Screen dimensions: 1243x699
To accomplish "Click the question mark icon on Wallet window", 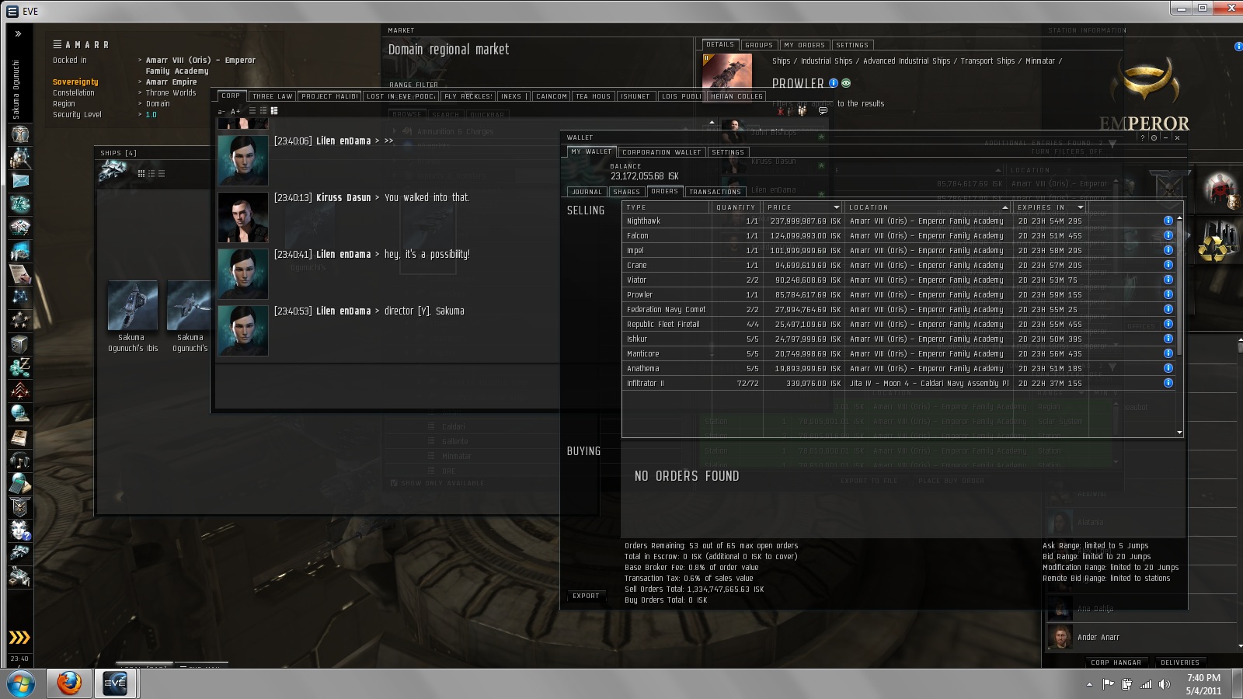I will (x=1142, y=137).
